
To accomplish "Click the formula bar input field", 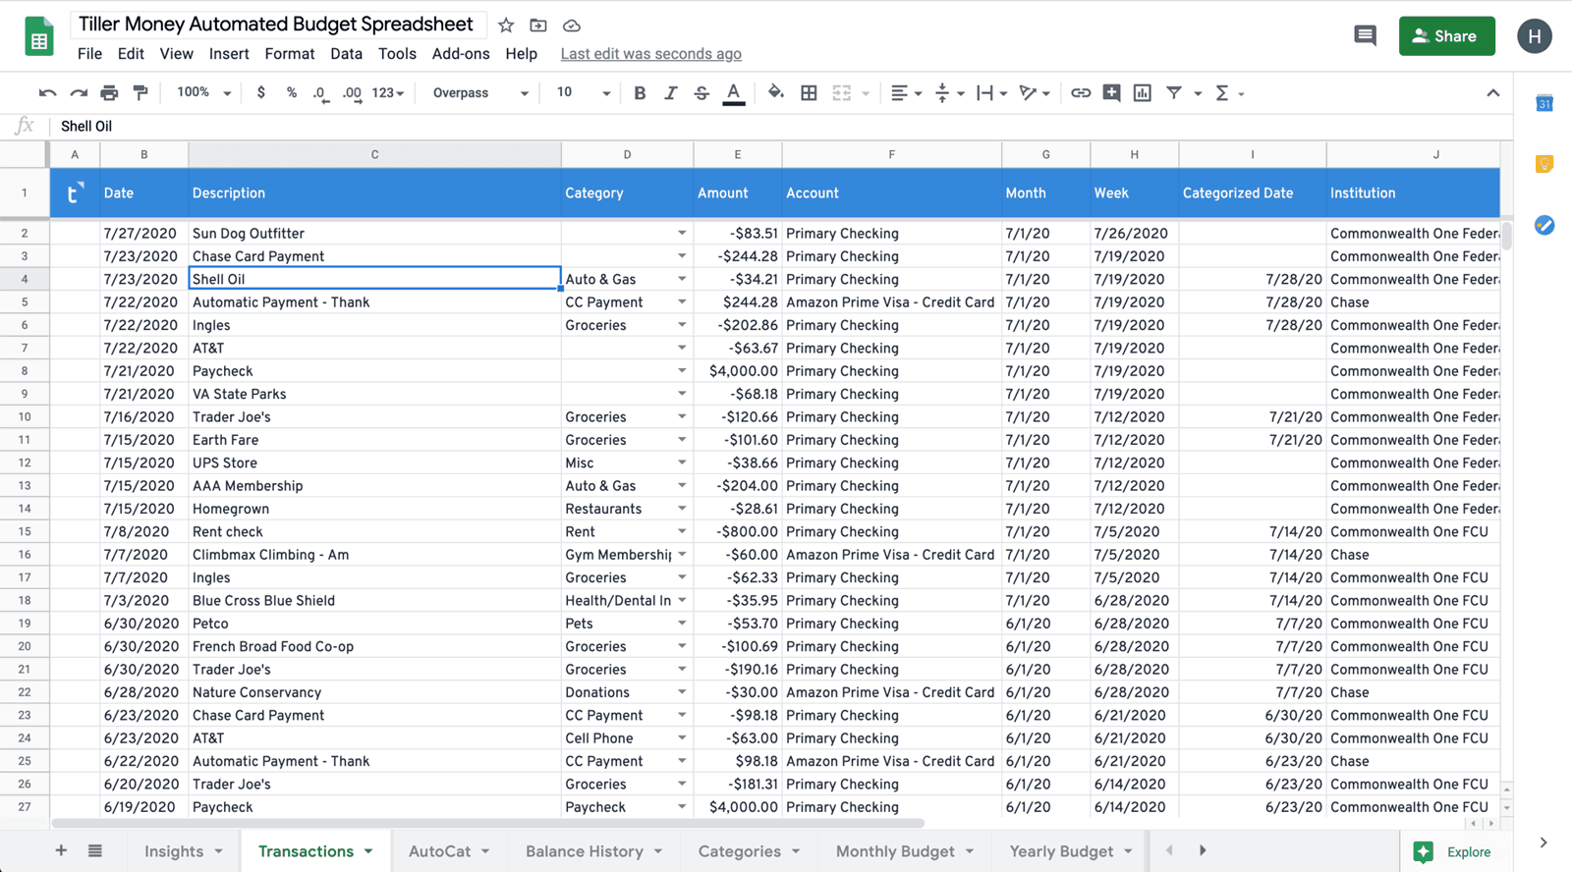I will click(x=688, y=126).
